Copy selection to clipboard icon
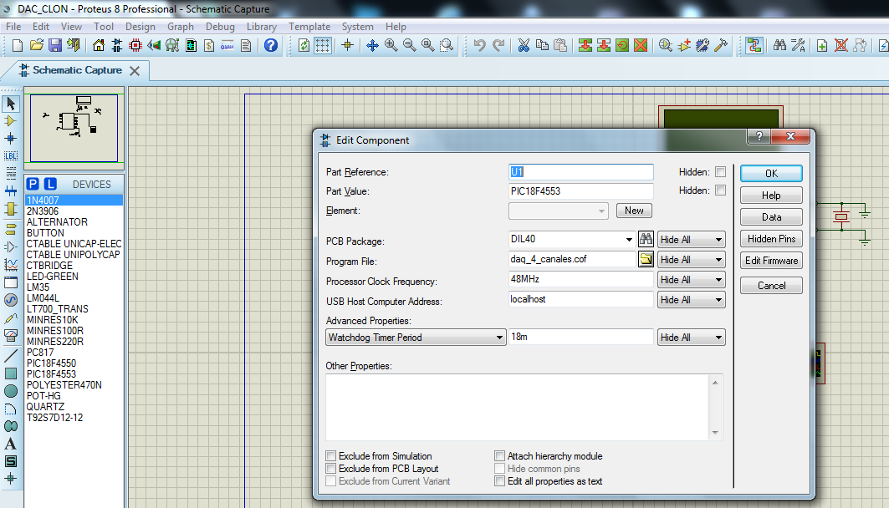 542,45
